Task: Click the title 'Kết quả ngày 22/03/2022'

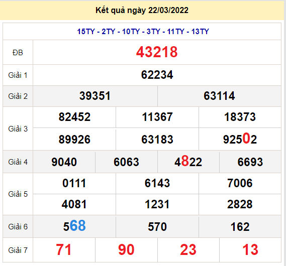Action: (142, 11)
